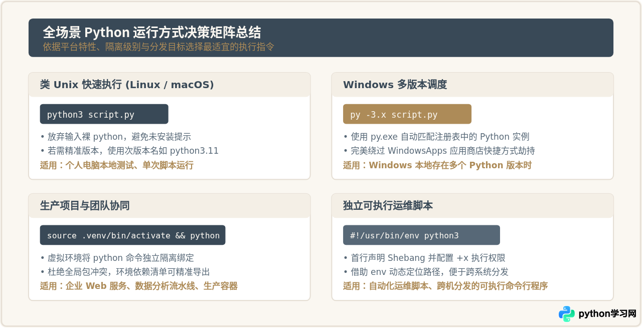Click '适用：企业 Web 服务、数据分析流水线、生产容器'
Image resolution: width=642 pixels, height=328 pixels.
[x=139, y=286]
